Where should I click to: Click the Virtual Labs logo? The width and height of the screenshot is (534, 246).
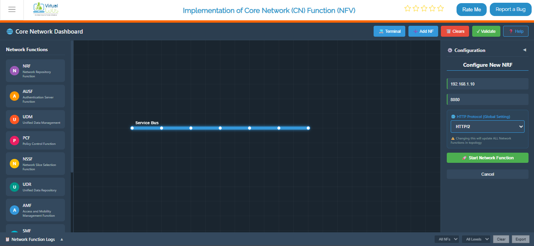pos(46,9)
